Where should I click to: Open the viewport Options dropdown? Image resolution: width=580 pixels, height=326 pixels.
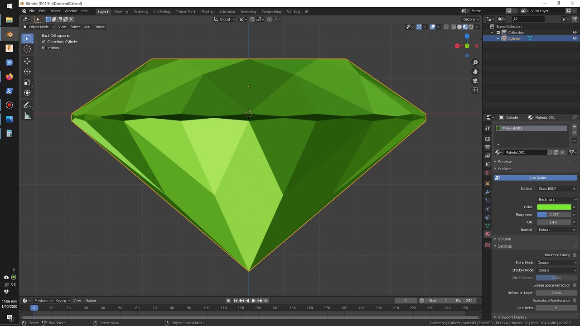pyautogui.click(x=470, y=19)
